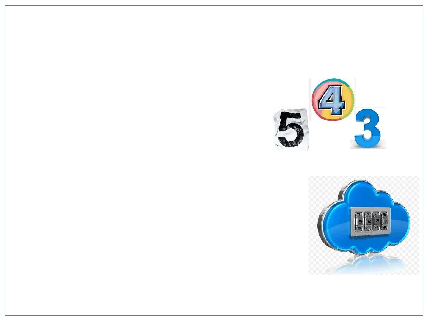Screen dimensions: 428x321
Task: Click the crumpled paper number 5 image
Action: click(291, 129)
